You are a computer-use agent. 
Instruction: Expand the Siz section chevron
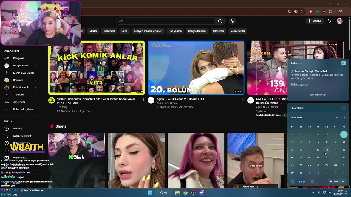pos(11,121)
